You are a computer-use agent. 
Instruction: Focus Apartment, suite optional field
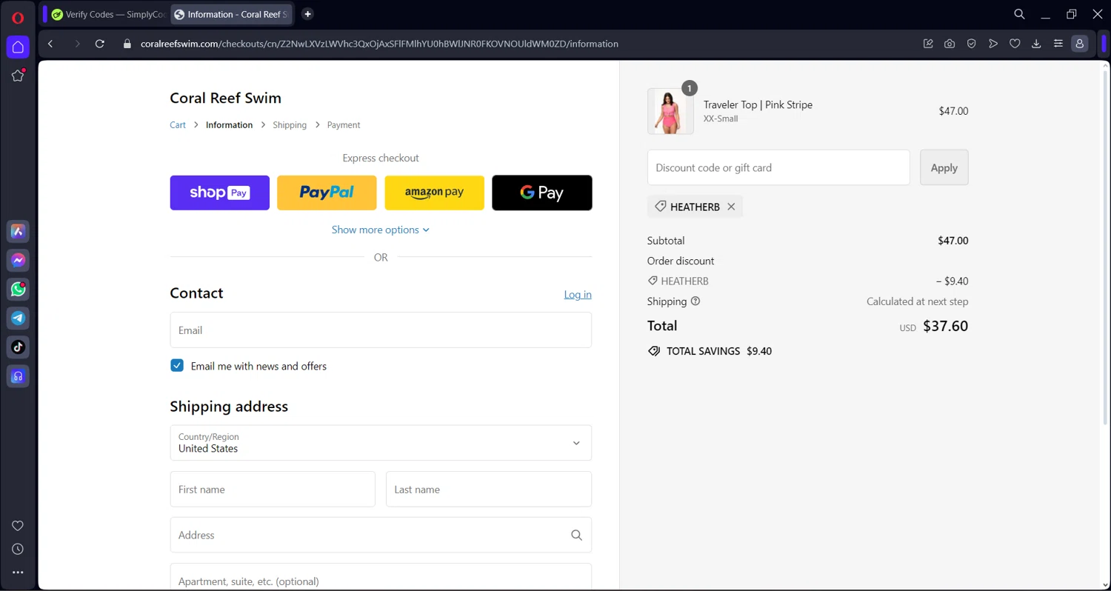(381, 578)
